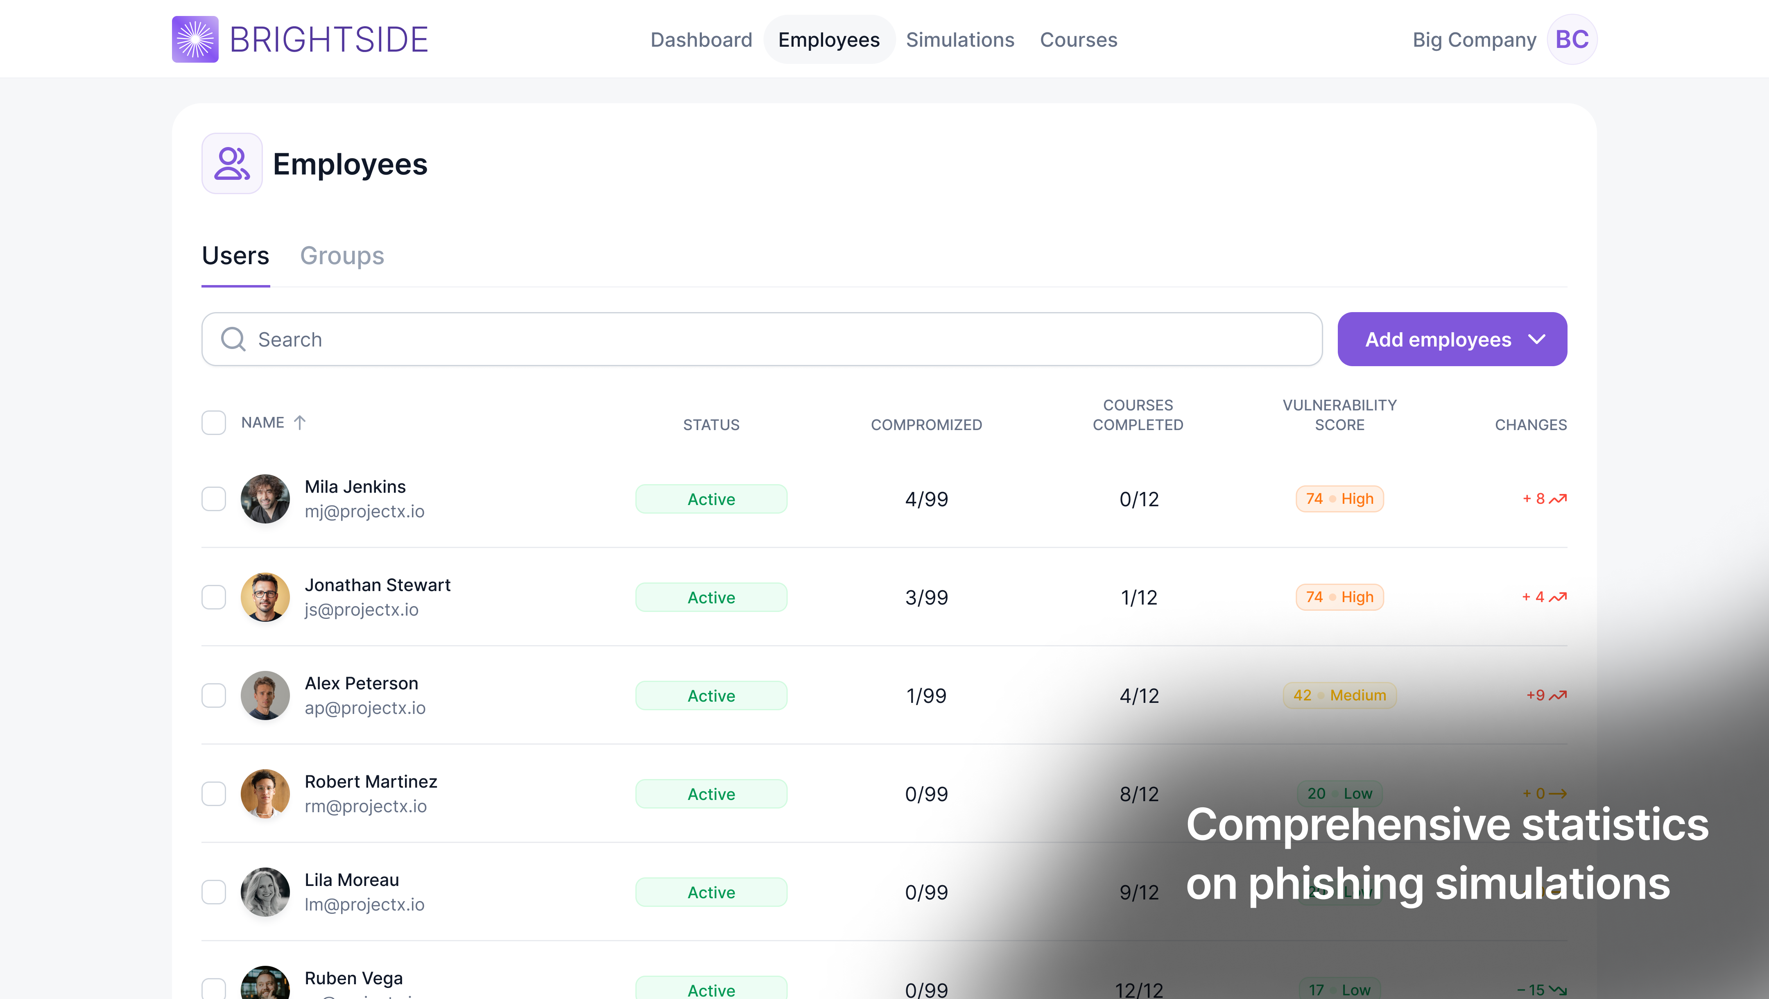
Task: Click Alex Peterson's profile photo
Action: click(x=265, y=695)
